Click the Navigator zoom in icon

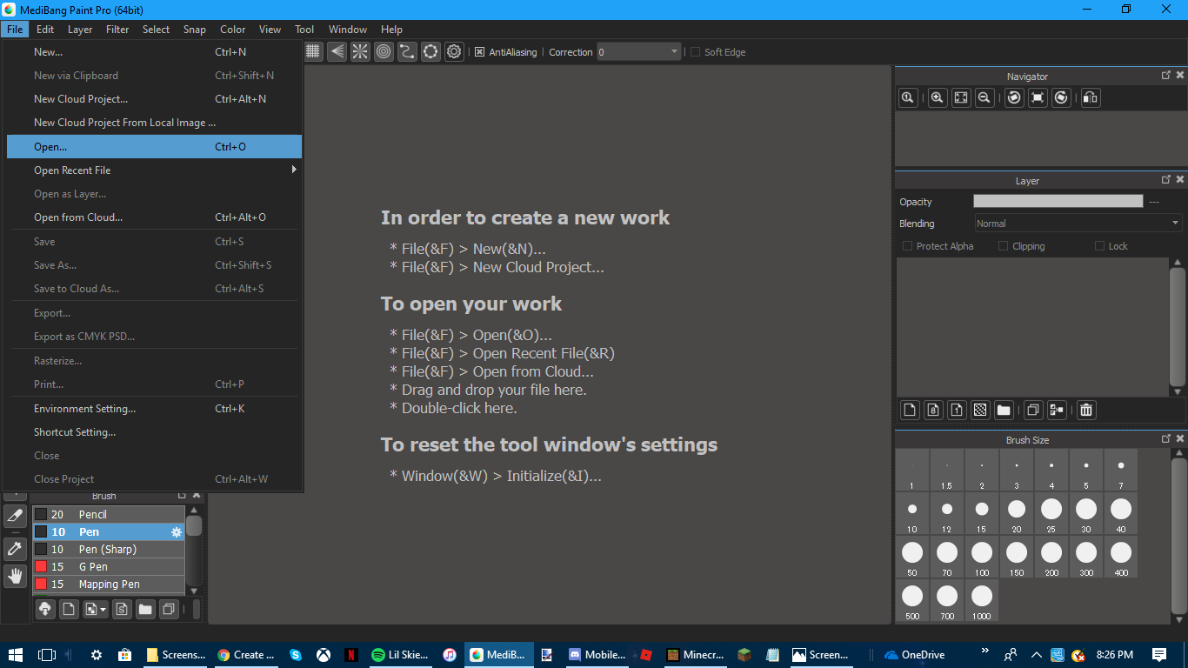click(x=938, y=98)
